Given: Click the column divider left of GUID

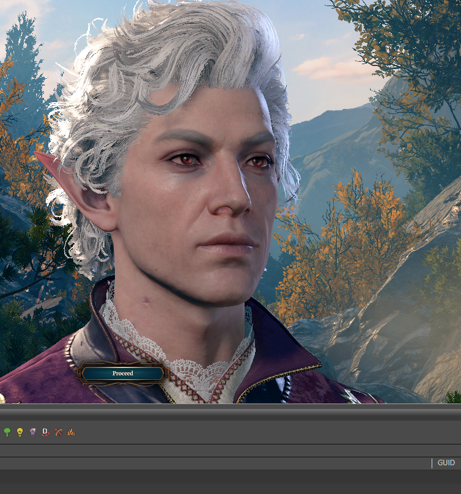Looking at the screenshot, I should [x=432, y=463].
